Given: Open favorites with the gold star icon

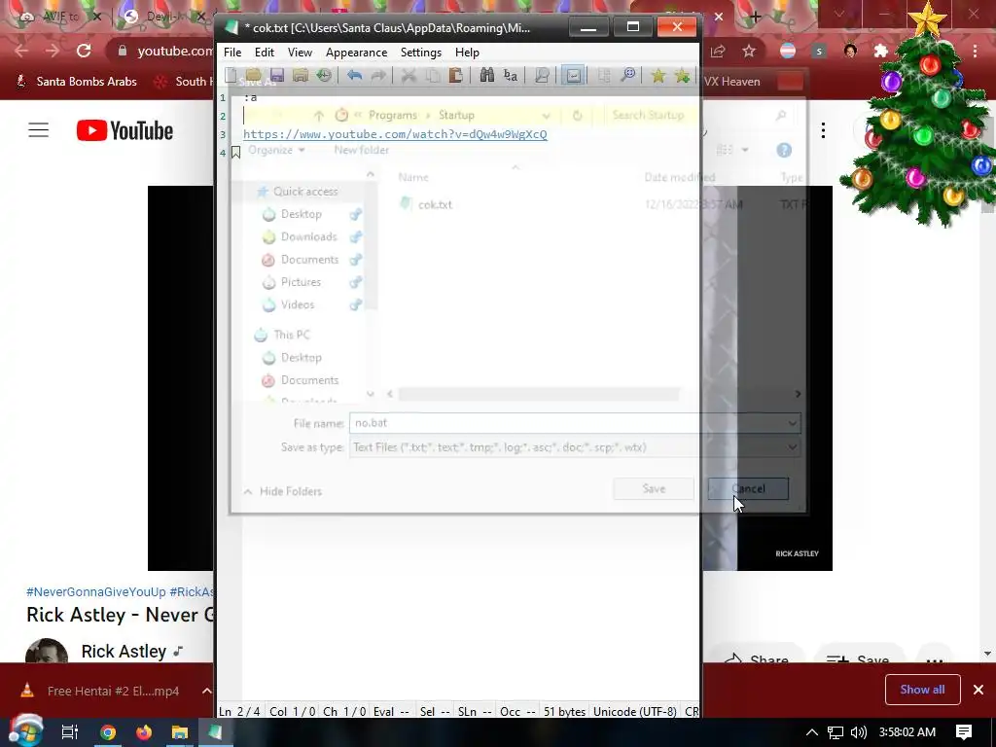Looking at the screenshot, I should 658,76.
